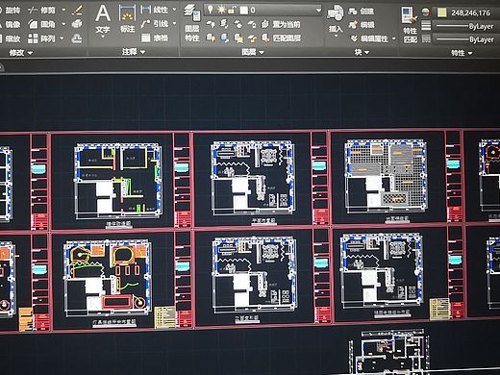Select the Mirror (镜像) tool
This screenshot has height=375, width=500.
[x=10, y=24]
